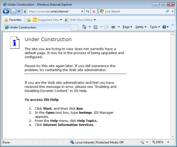Open the Safety menu

coord(141,27)
